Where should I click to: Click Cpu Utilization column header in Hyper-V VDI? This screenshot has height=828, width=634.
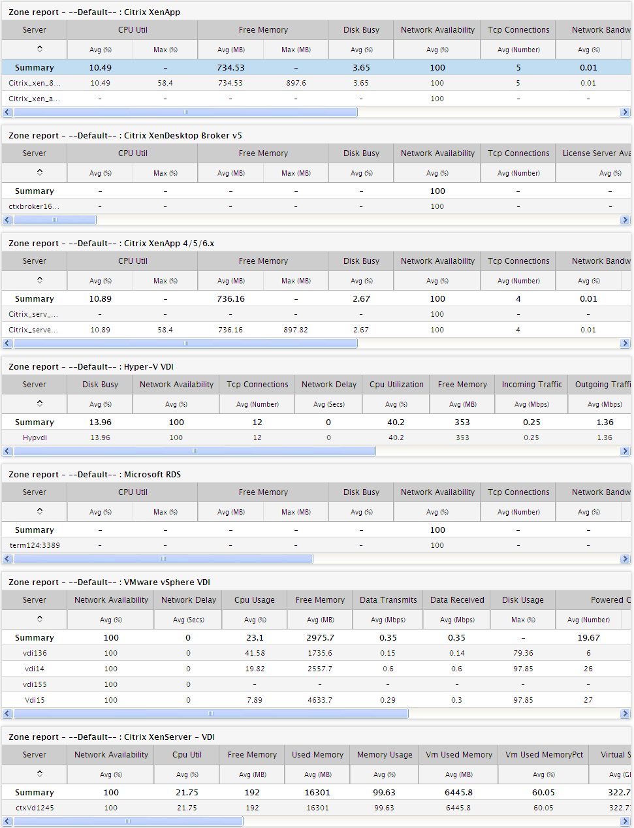pos(396,385)
